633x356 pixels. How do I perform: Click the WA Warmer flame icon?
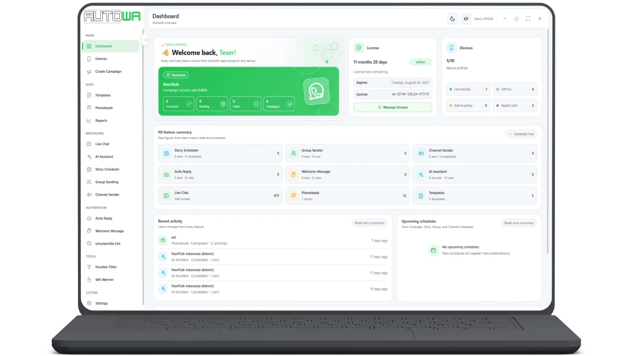coord(89,280)
